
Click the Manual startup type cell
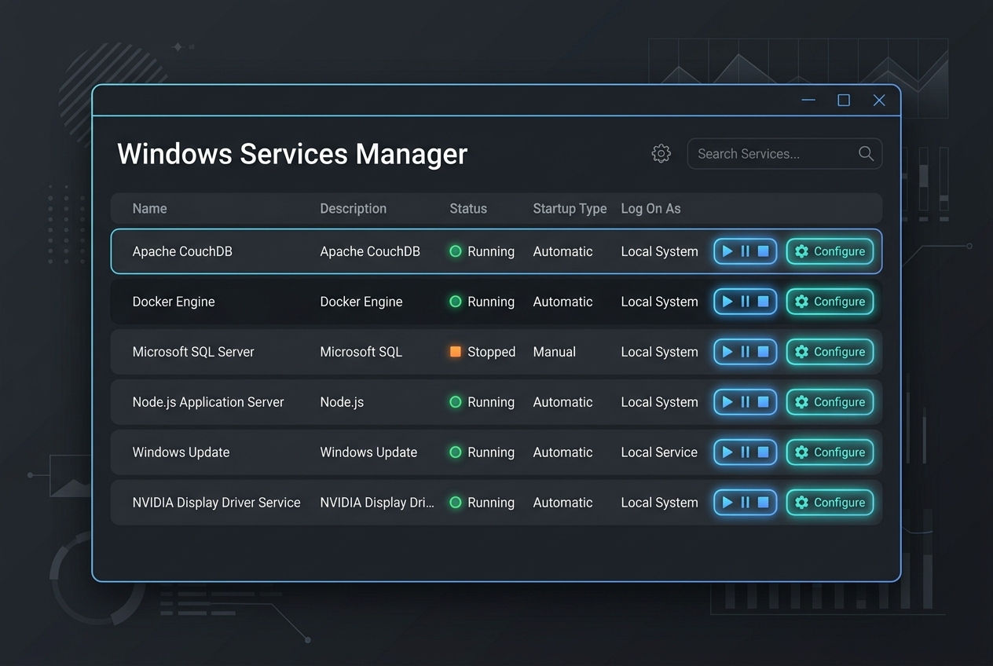coord(554,352)
